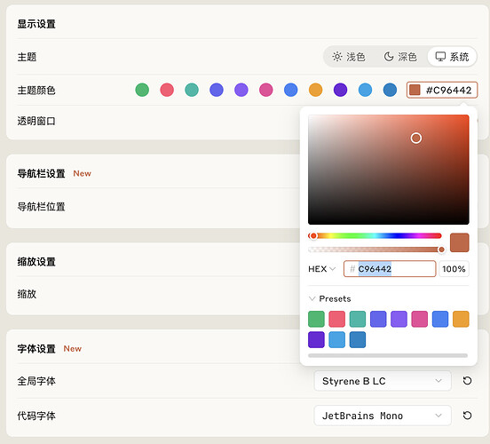Image resolution: width=490 pixels, height=444 pixels.
Task: Pick the orange preset square
Action: click(461, 319)
